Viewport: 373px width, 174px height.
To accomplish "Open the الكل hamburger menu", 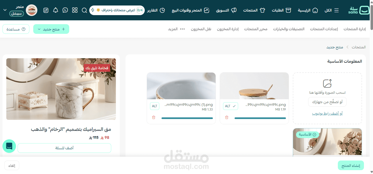I will (332, 10).
